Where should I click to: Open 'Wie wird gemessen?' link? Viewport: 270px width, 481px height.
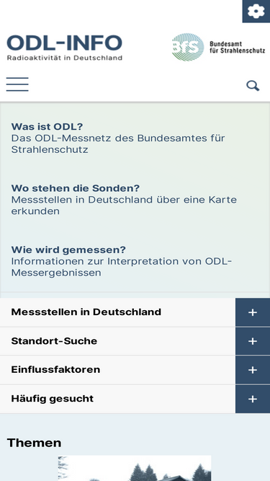(x=68, y=250)
